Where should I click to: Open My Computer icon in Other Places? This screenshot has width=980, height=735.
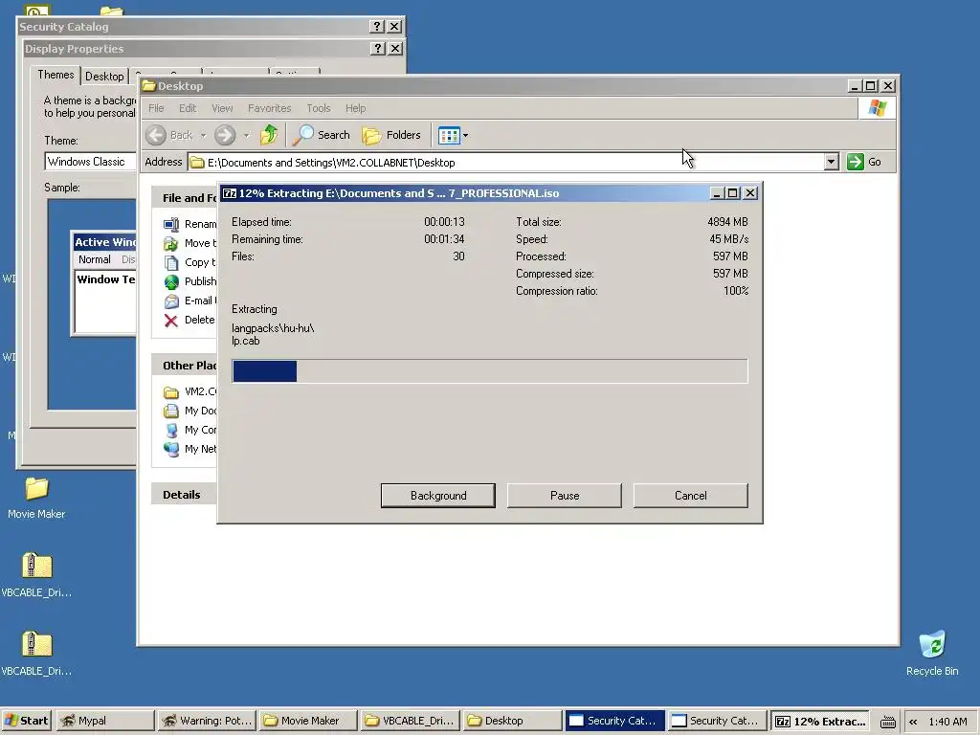point(171,430)
